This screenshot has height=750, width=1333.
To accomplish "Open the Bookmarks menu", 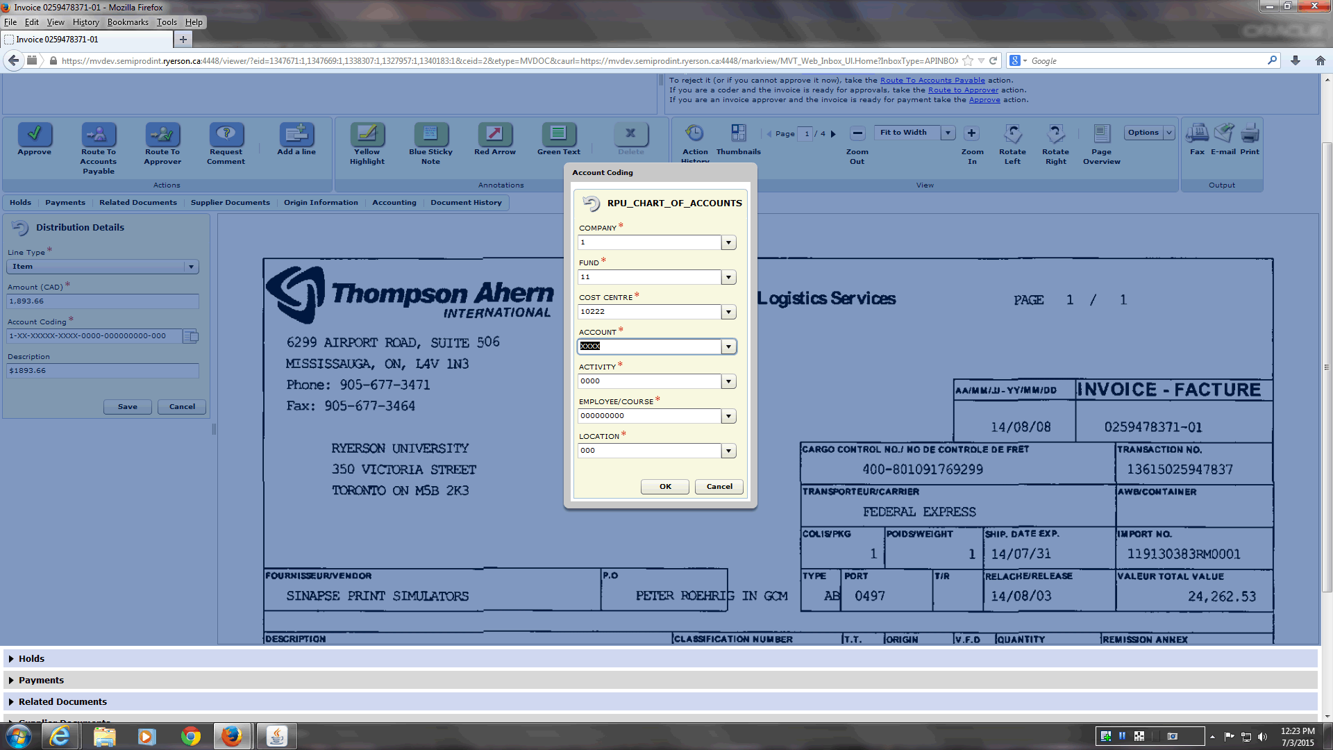I will 128,22.
